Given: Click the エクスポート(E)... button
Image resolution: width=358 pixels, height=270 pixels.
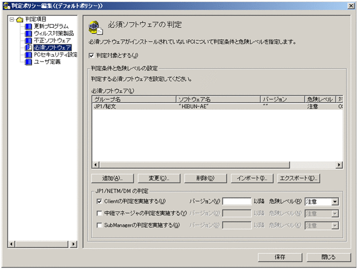Looking at the screenshot, I should (x=298, y=178).
